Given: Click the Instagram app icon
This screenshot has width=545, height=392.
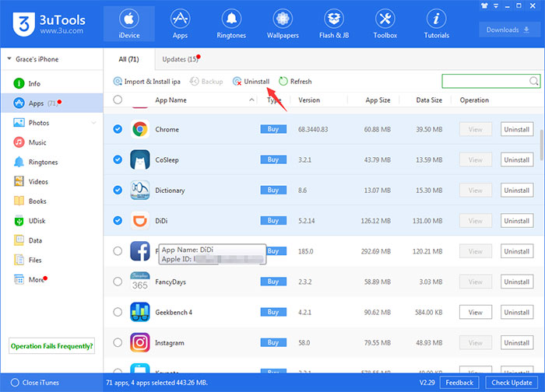Looking at the screenshot, I should click(140, 342).
